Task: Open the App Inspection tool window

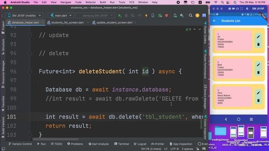Action: click(181, 144)
